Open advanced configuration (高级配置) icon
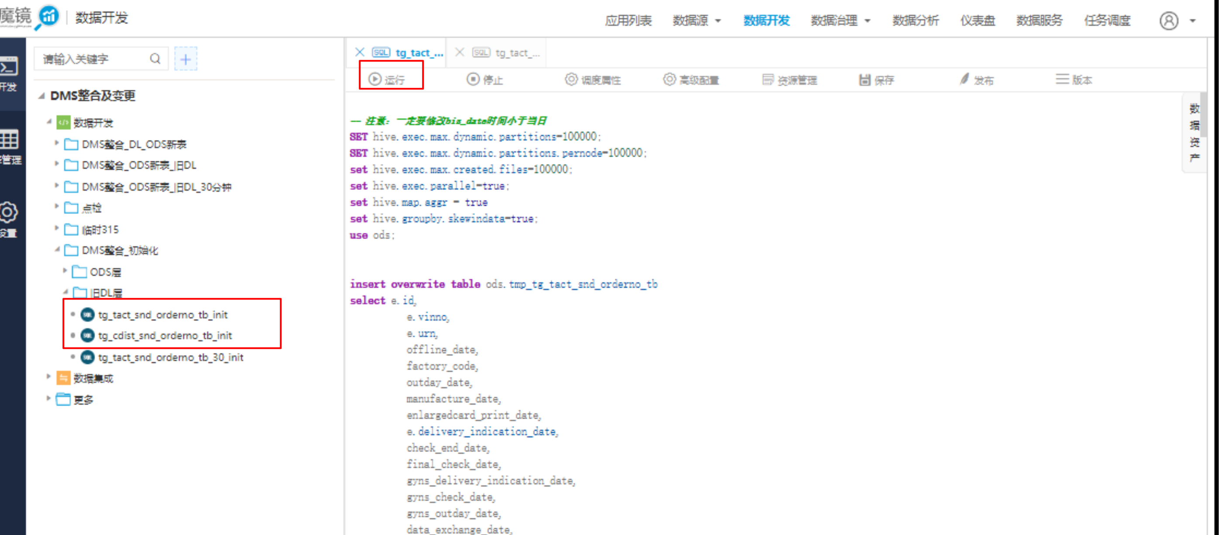 (x=669, y=79)
